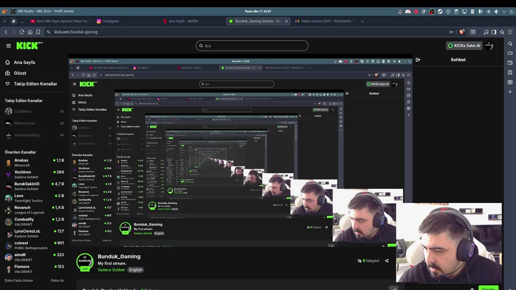Collapse list with Daha Az
Screen dimensions: 516x290
(57, 280)
